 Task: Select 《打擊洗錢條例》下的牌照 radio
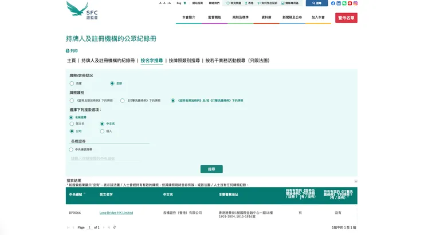(x=123, y=101)
